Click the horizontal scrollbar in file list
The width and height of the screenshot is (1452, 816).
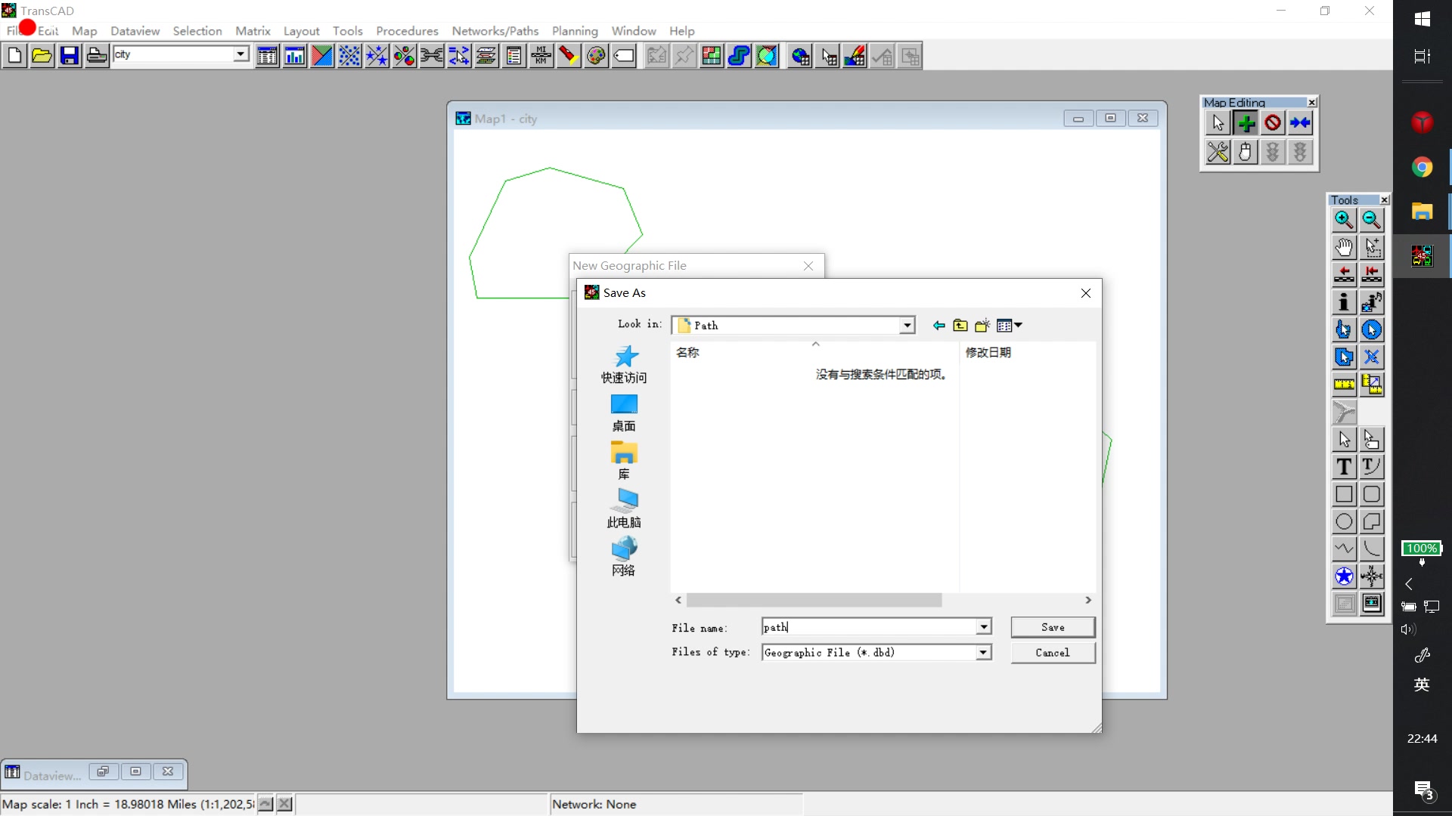[x=814, y=600]
